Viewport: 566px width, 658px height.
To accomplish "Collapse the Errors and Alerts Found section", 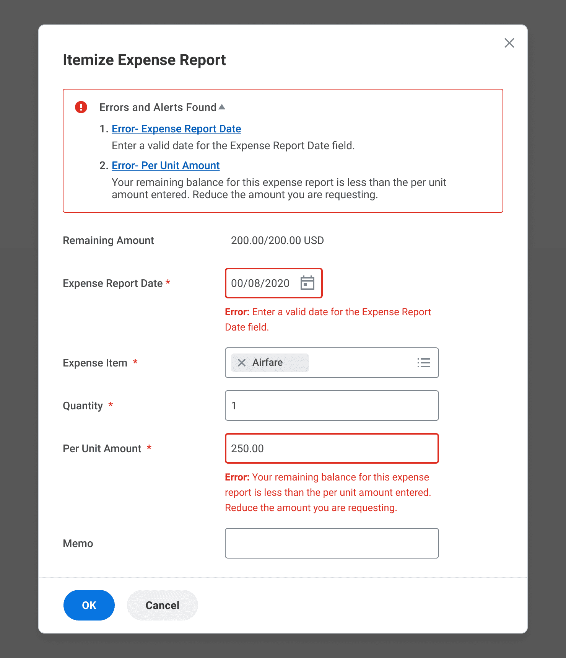I will (222, 107).
